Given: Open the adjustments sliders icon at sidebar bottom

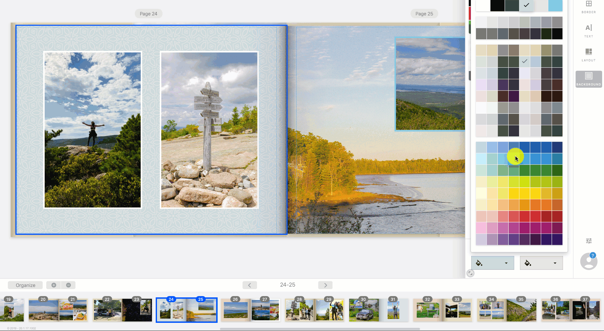Looking at the screenshot, I should coord(589,240).
